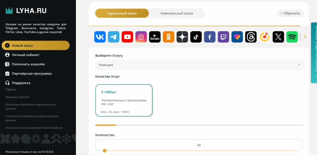Go to Пополнить кошелёк menu item
317x155 pixels.
tap(28, 64)
